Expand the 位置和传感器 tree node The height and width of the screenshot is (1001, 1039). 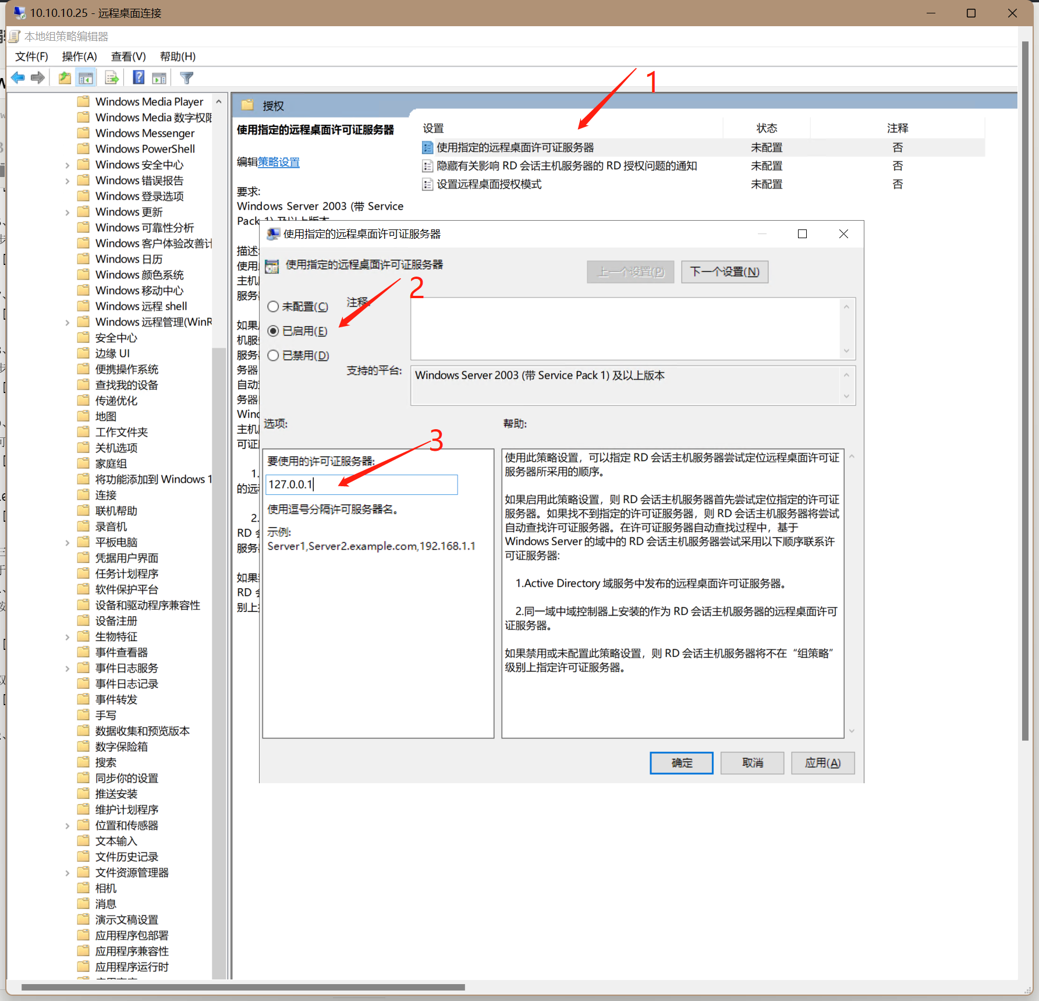point(67,825)
